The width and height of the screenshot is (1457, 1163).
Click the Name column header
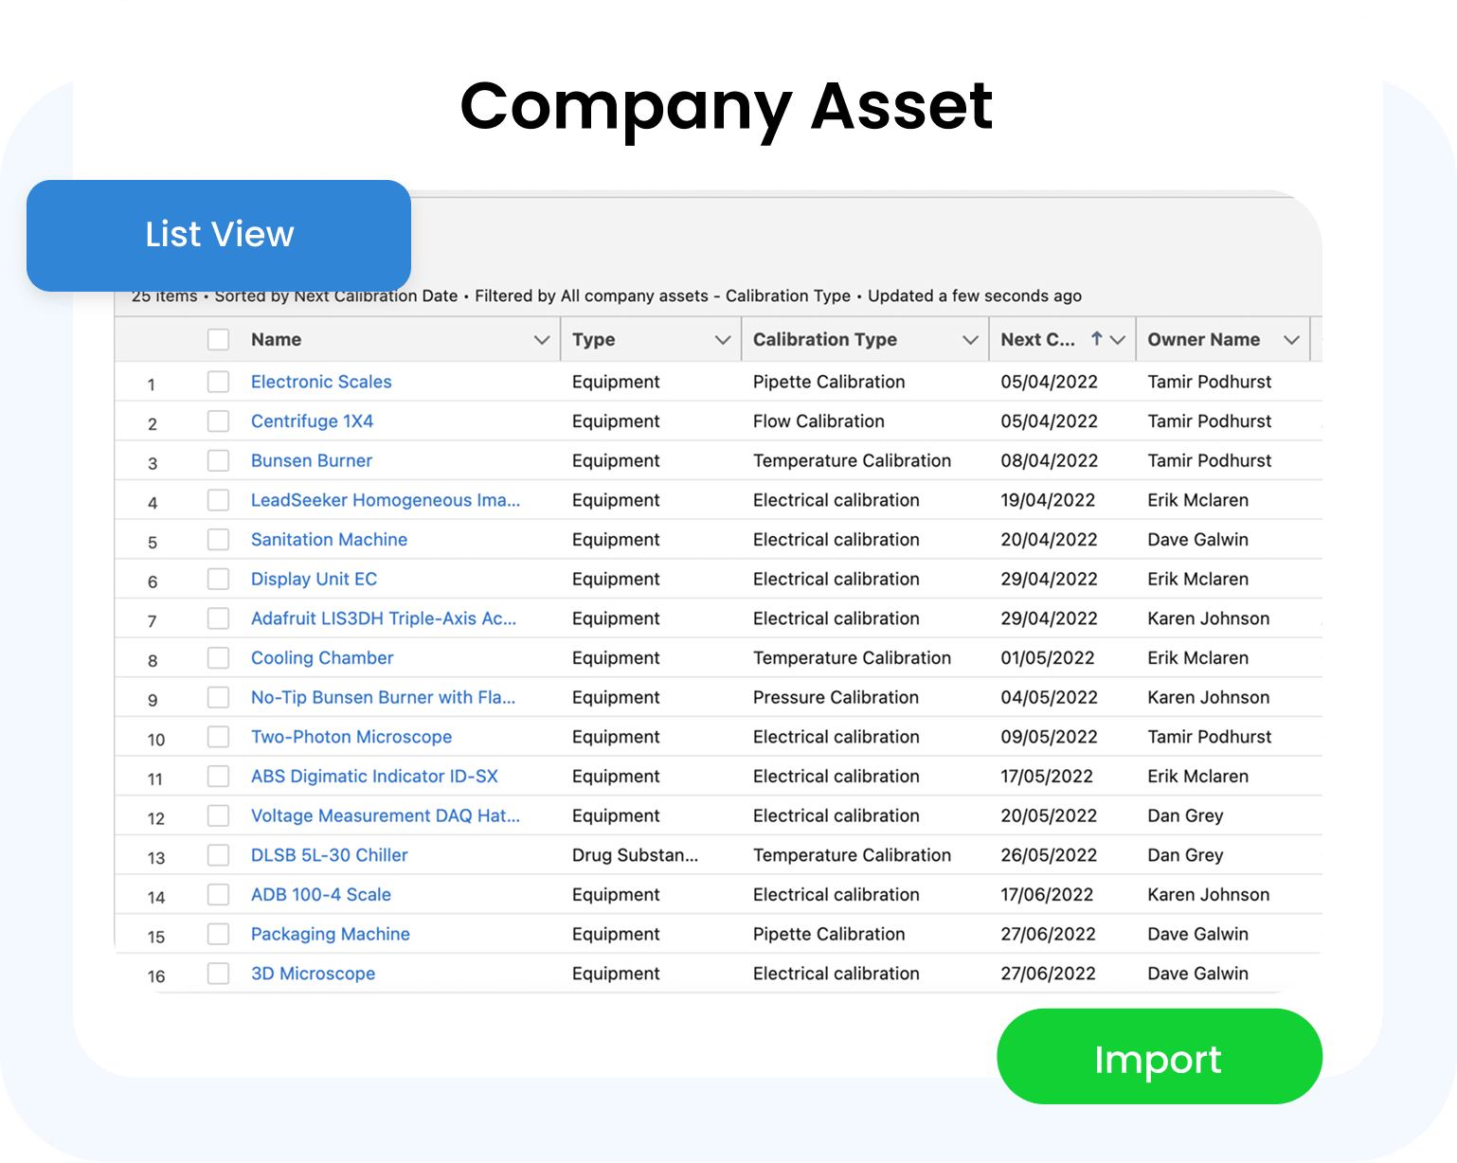click(276, 340)
